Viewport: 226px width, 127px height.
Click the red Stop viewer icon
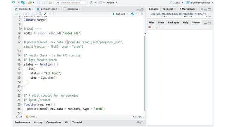point(150,27)
